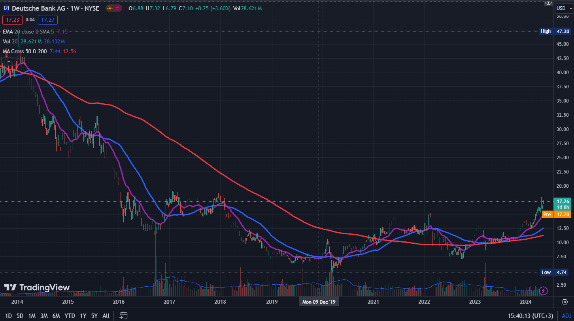Select the 1D time range

(8, 315)
